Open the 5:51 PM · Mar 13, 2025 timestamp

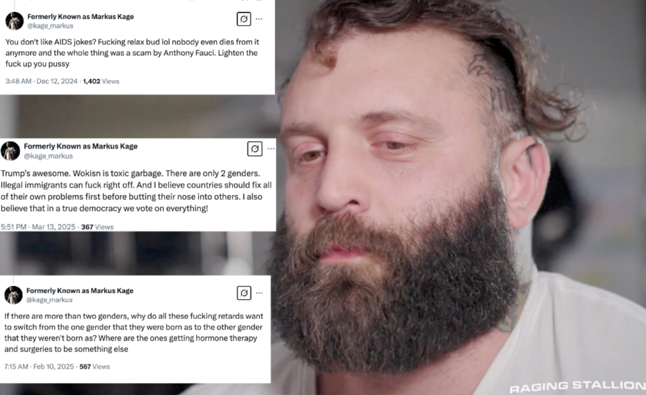[38, 227]
